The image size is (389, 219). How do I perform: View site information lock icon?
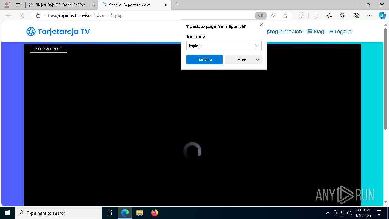(x=38, y=16)
